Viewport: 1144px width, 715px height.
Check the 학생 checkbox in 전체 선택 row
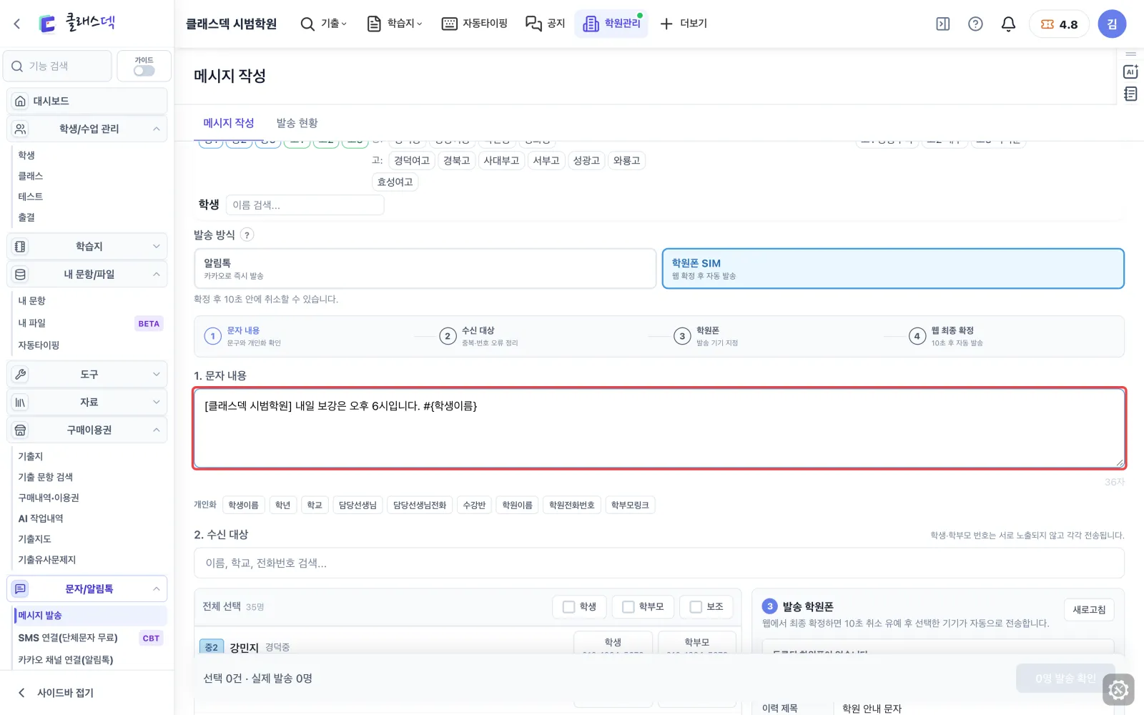pyautogui.click(x=569, y=607)
